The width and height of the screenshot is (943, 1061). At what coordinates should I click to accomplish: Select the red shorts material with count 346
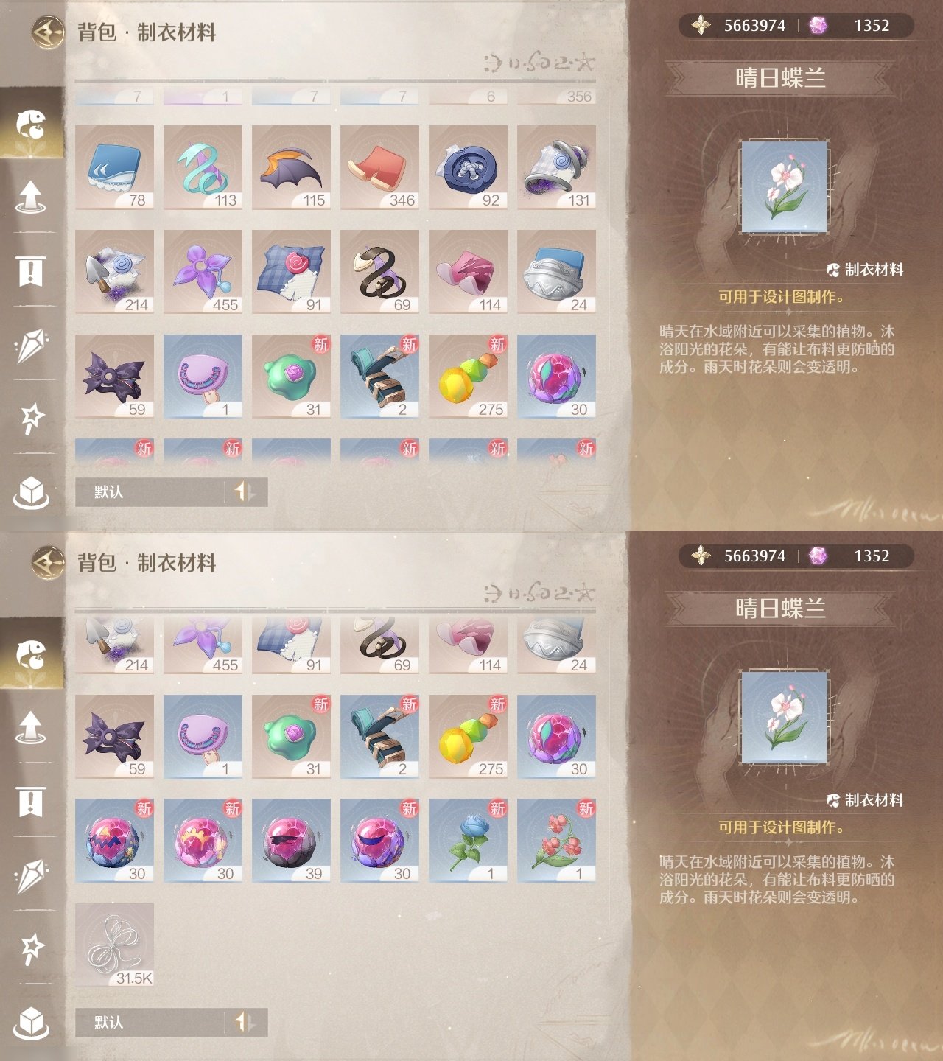(x=379, y=167)
